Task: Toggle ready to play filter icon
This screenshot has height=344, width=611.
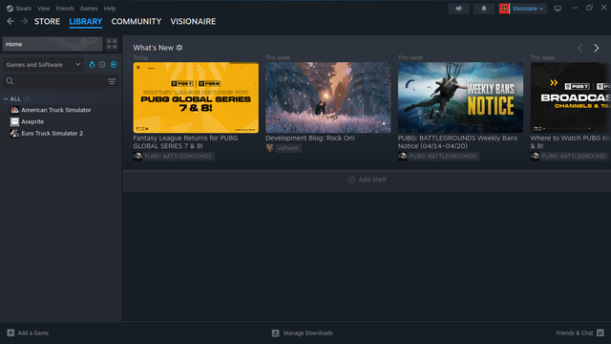Action: point(114,65)
